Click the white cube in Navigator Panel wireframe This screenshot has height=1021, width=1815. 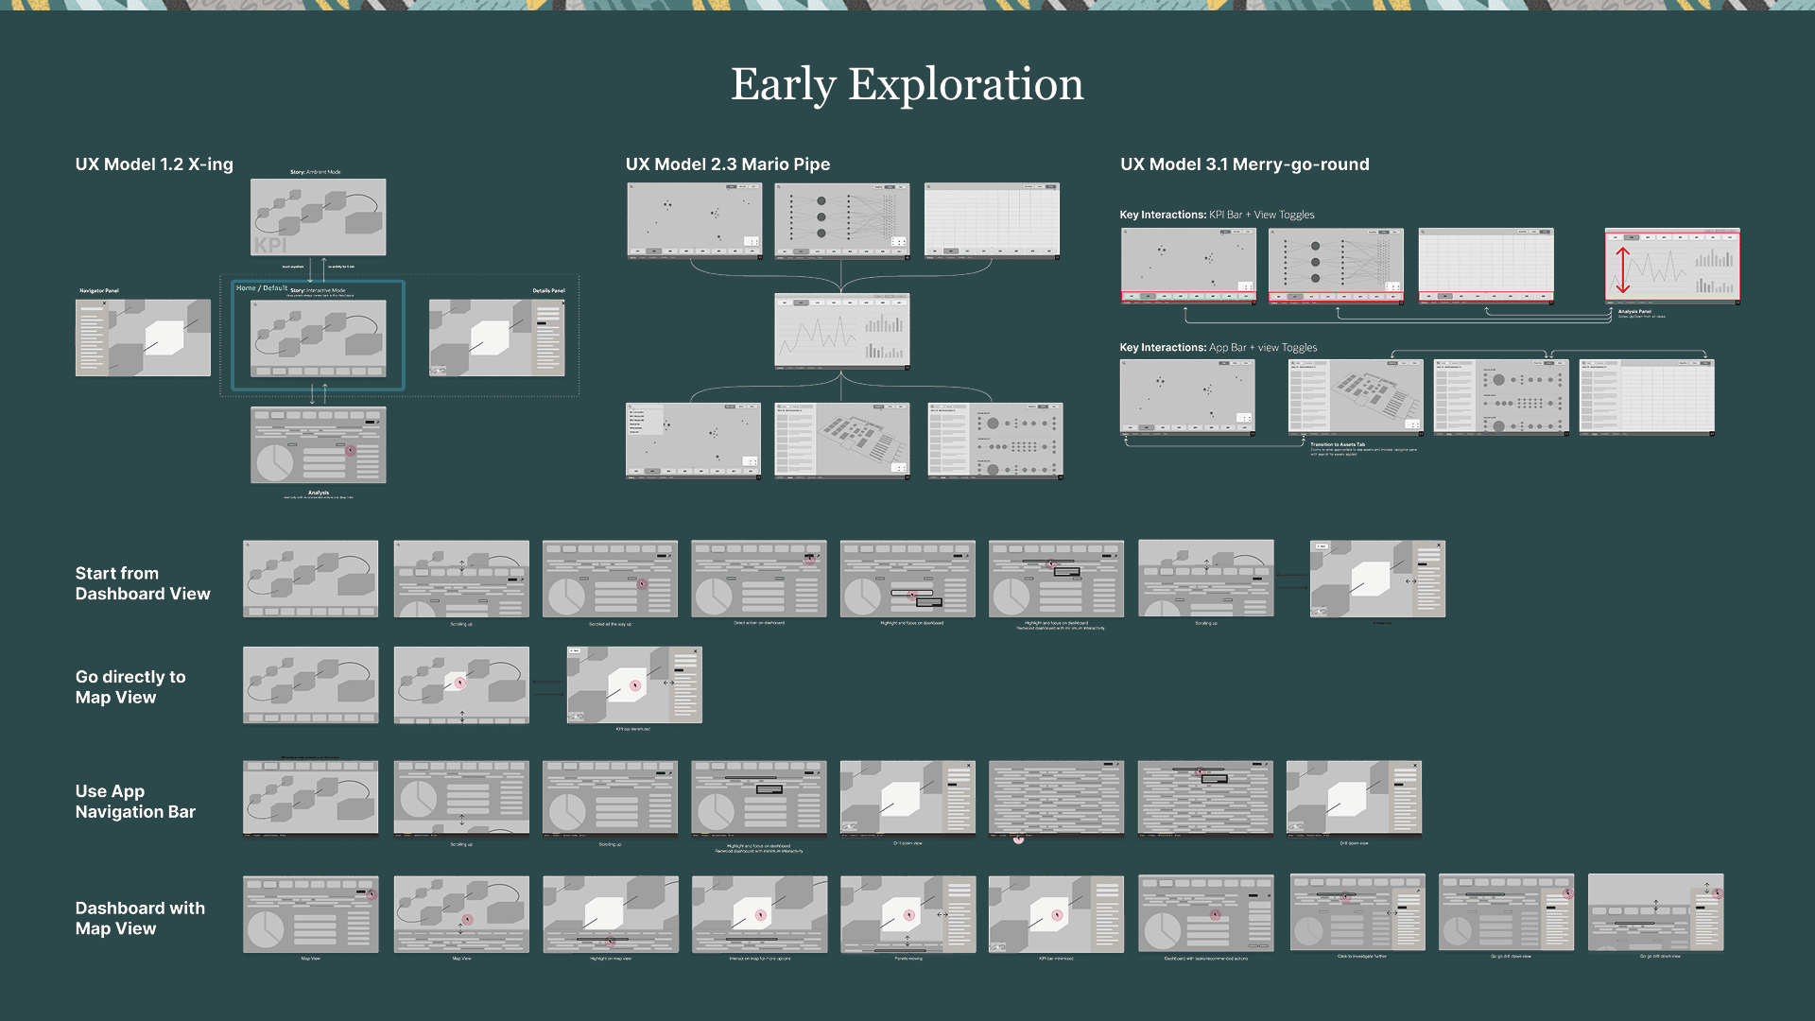point(164,337)
